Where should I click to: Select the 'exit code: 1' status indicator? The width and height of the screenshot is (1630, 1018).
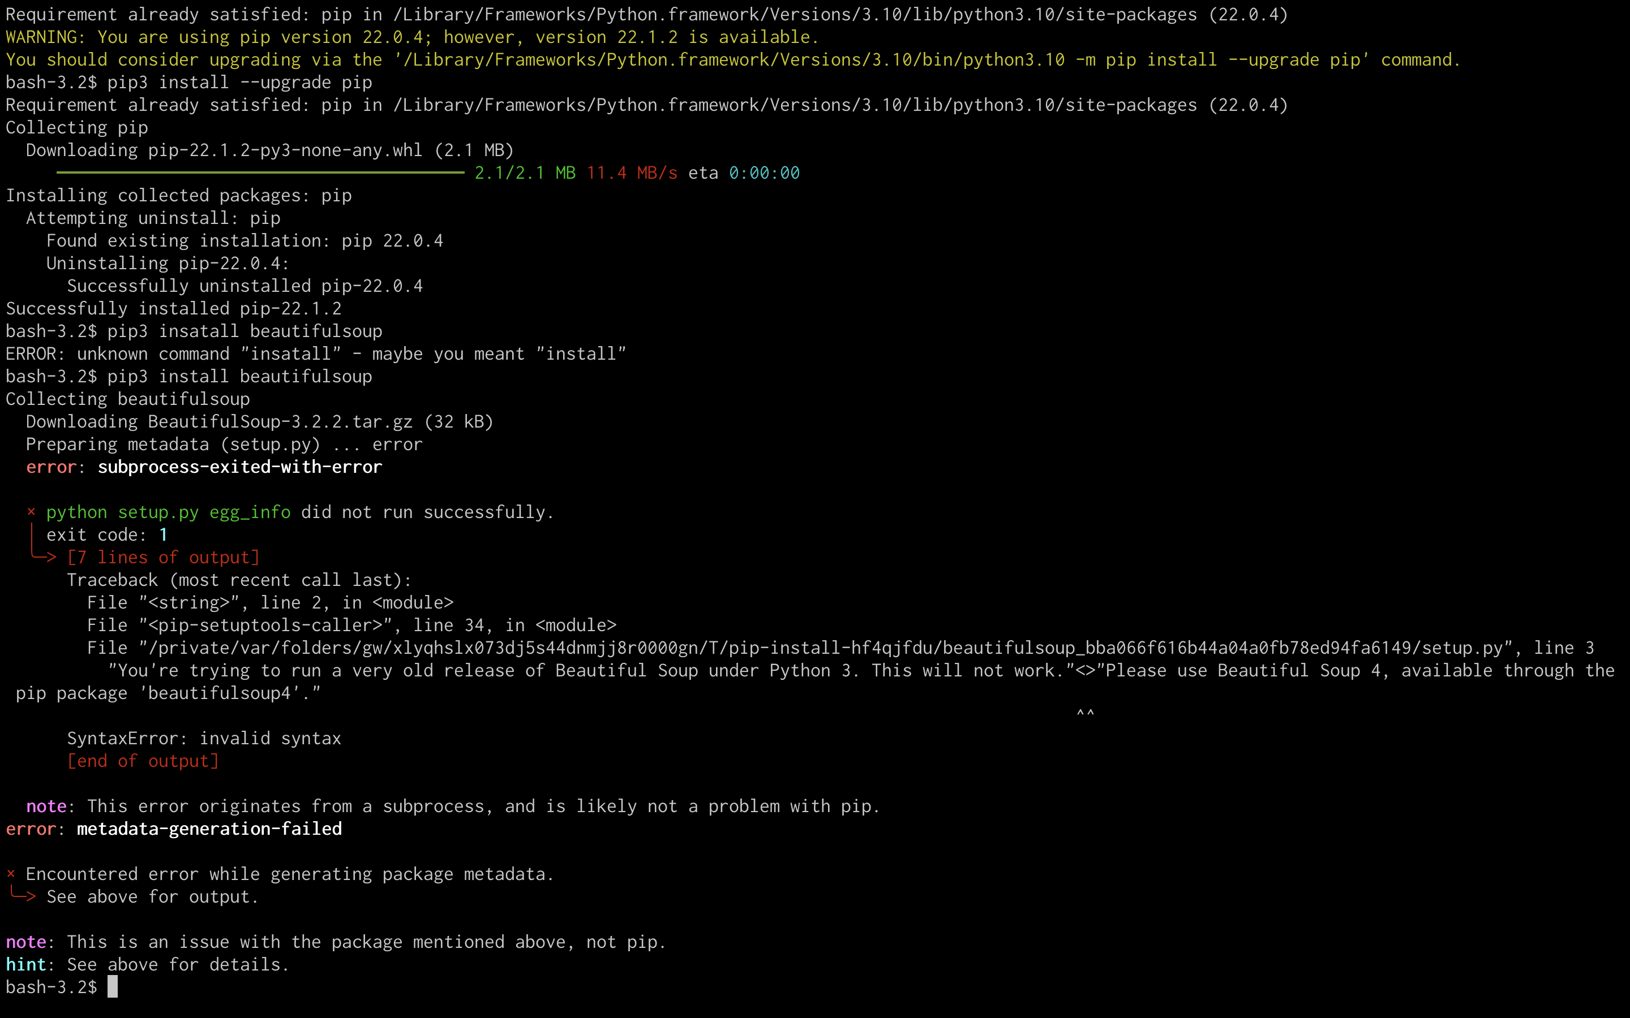click(x=106, y=535)
